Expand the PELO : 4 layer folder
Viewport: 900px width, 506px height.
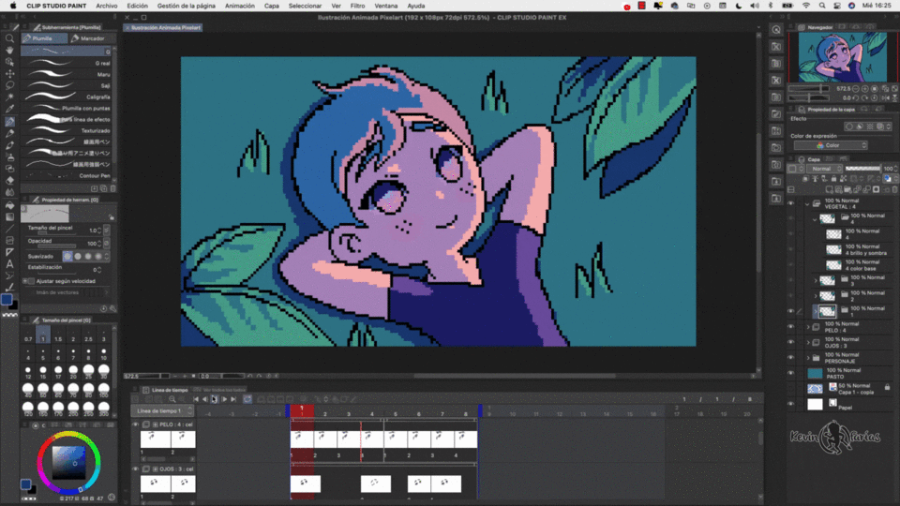[x=808, y=327]
